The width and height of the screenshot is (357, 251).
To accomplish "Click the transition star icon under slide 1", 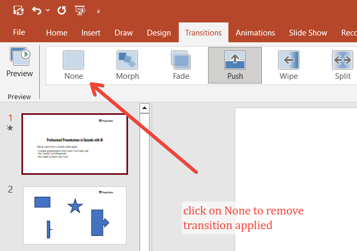I will coord(10,128).
